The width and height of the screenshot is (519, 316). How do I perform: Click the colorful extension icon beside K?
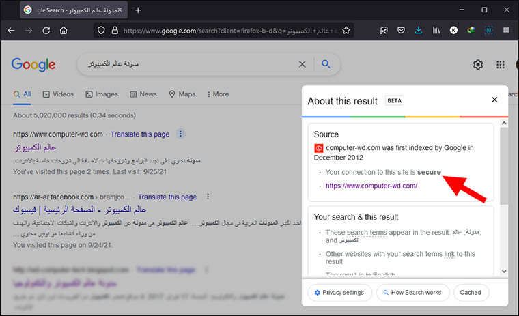click(471, 31)
